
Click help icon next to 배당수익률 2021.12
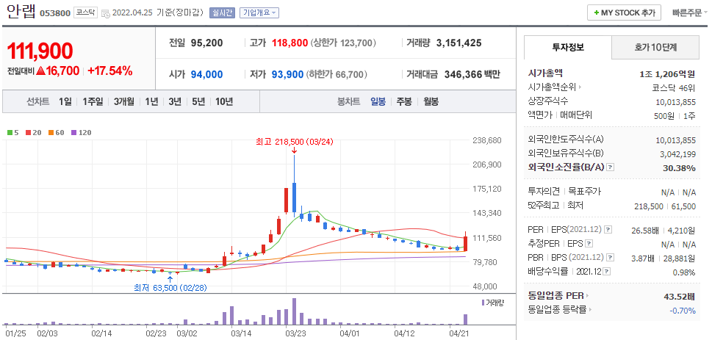point(607,272)
